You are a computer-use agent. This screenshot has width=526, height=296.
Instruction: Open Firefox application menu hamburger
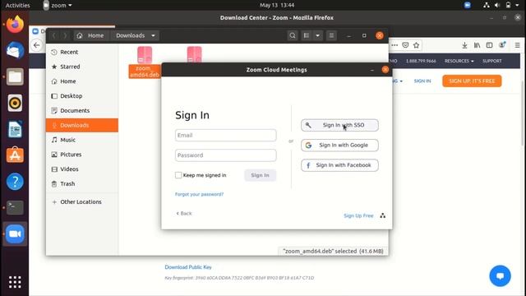pos(517,45)
